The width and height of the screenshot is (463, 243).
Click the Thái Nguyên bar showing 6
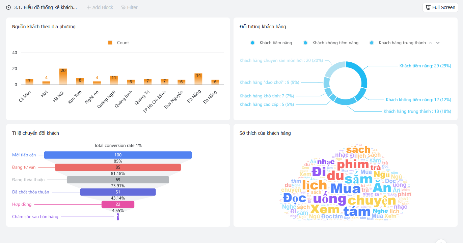[x=182, y=82]
